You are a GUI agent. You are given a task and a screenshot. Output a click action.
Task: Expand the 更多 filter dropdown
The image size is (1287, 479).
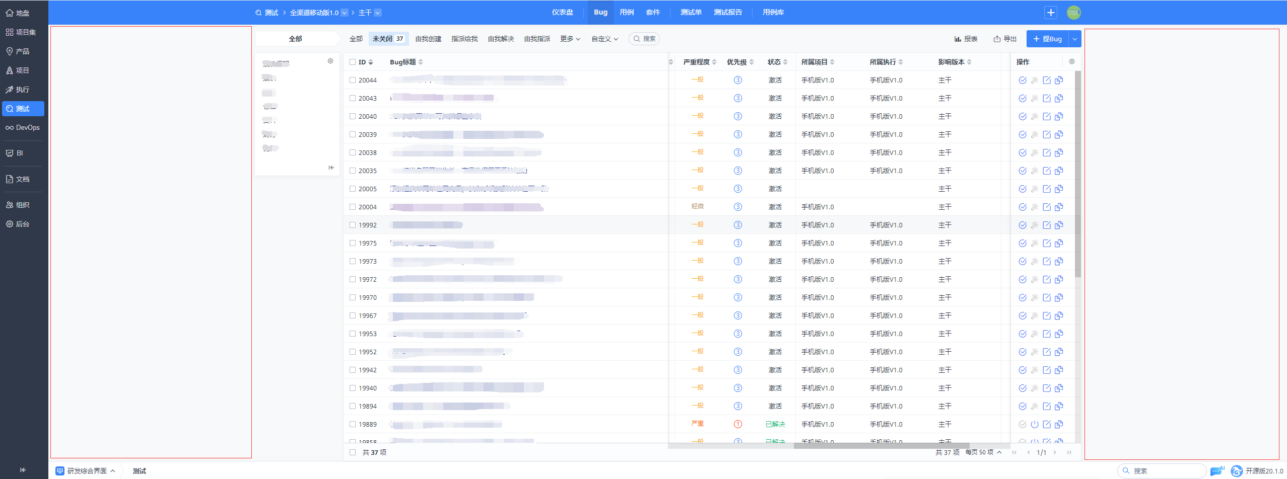click(x=570, y=39)
